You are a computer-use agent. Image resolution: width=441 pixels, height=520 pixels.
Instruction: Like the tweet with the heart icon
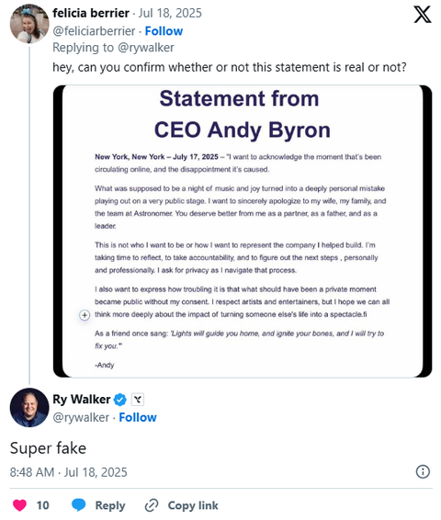pyautogui.click(x=19, y=505)
